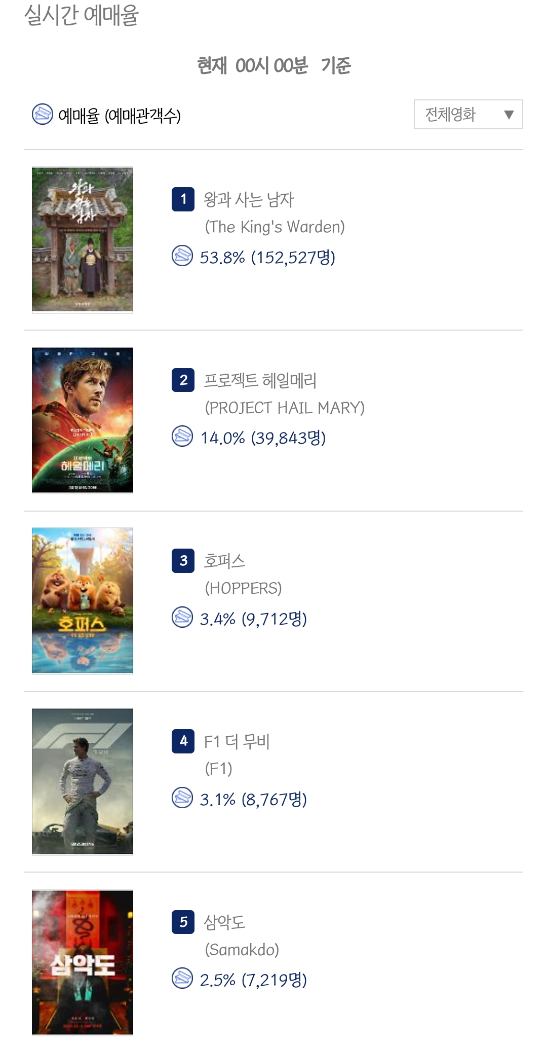Click ticket icon beside 3.1% booking rate
This screenshot has height=1046, width=546.
click(182, 798)
